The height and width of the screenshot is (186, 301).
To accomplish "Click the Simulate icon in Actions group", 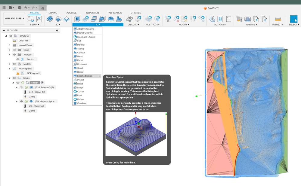I will pos(212,19).
